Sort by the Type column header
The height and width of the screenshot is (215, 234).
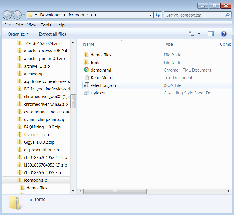click(168, 44)
